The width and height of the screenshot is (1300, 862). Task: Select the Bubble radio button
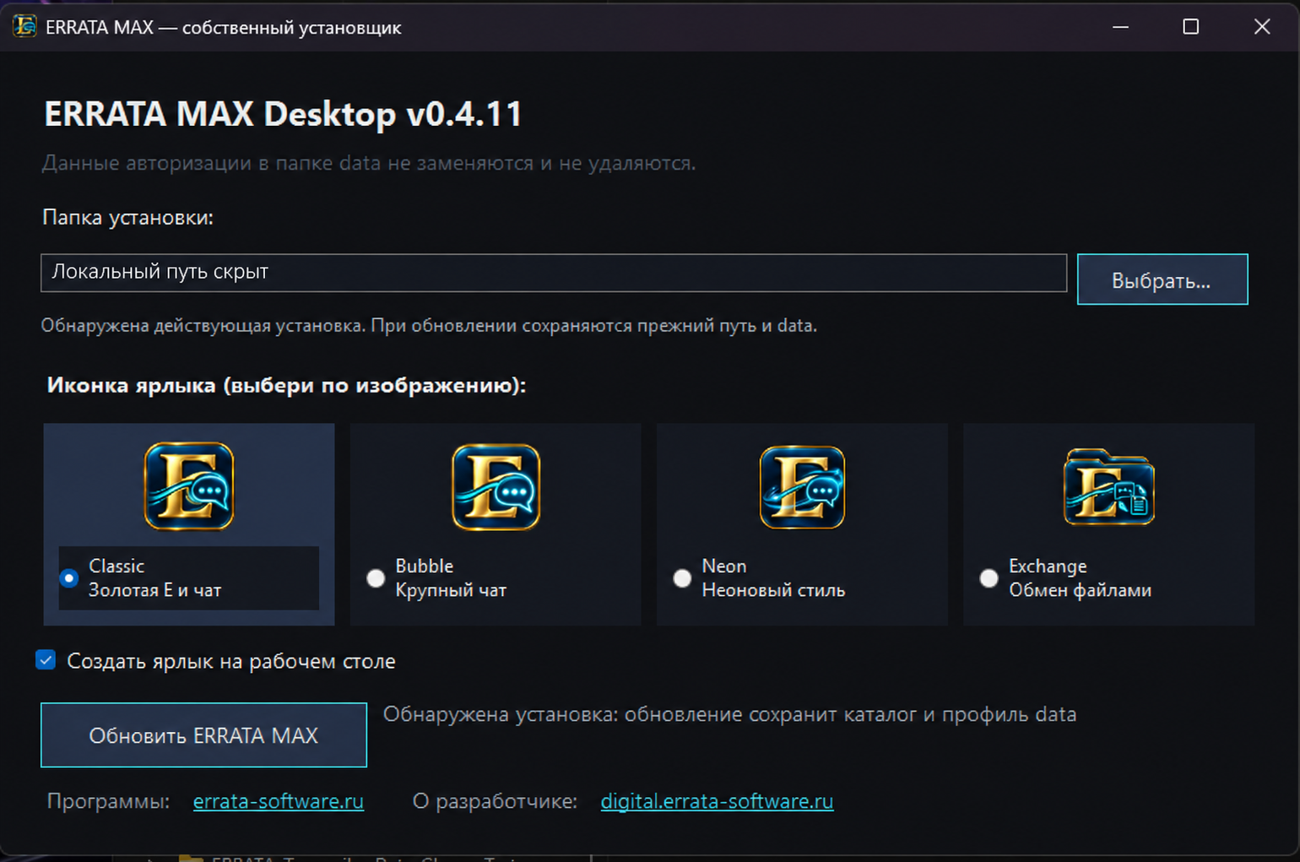click(376, 578)
